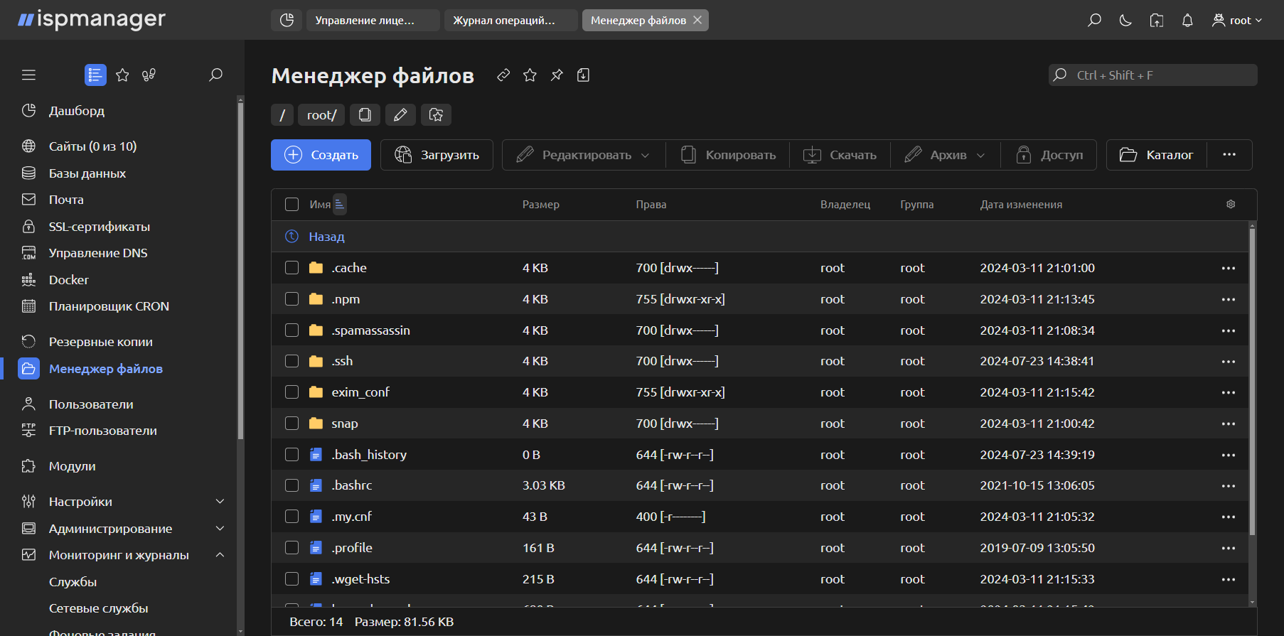Click the Копировать button

pos(727,155)
